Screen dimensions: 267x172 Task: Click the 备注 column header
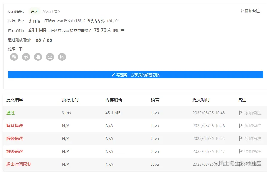(242, 100)
